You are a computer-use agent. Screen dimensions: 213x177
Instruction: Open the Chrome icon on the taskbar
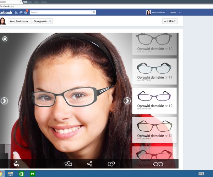[1, 174]
